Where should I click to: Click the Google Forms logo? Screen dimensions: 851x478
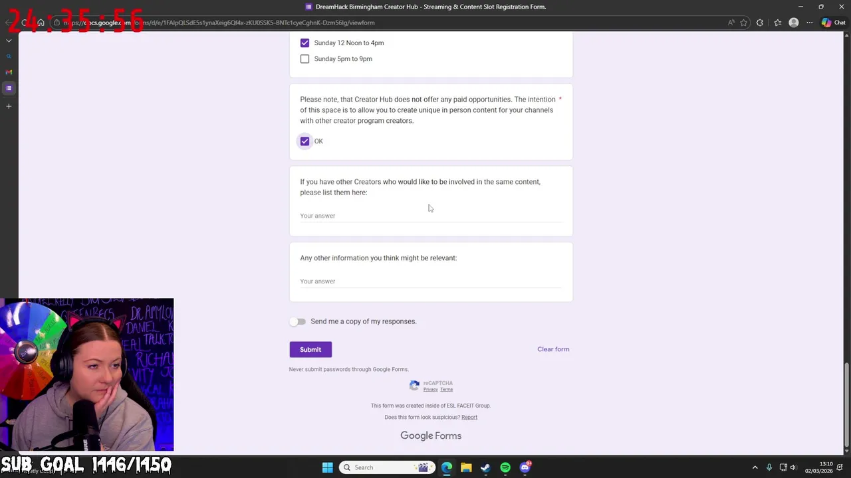(x=431, y=436)
